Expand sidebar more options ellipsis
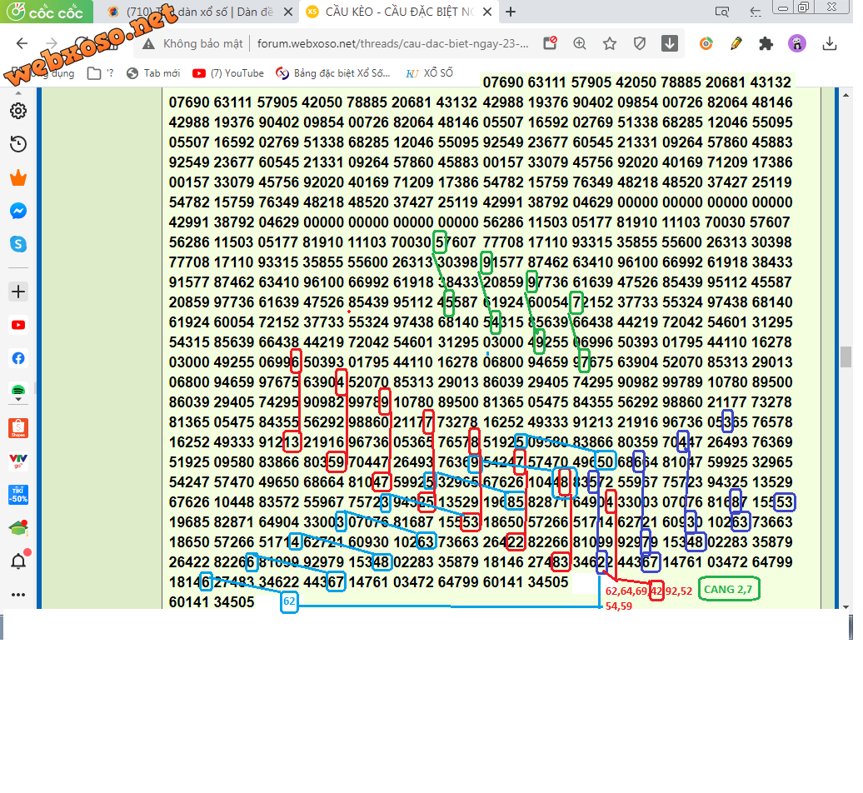Screen dimensions: 863x793 pyautogui.click(x=18, y=596)
